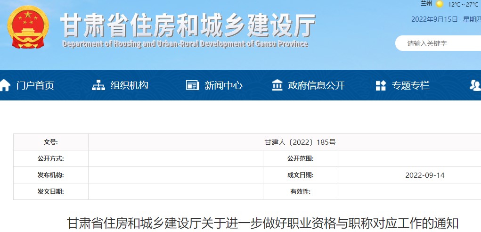Open the 组织机构 menu item
Viewport: 481px width, 232px height.
click(x=129, y=85)
